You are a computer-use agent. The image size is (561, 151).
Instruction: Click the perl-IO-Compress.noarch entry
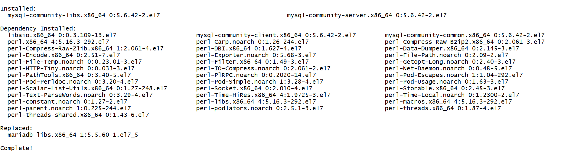(263, 69)
